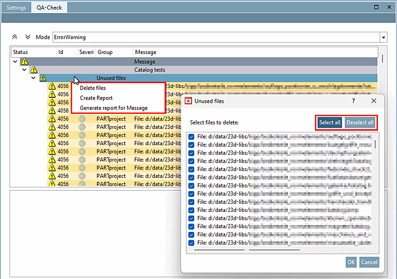Click the Message column header
This screenshot has width=397, height=279.
[256, 52]
